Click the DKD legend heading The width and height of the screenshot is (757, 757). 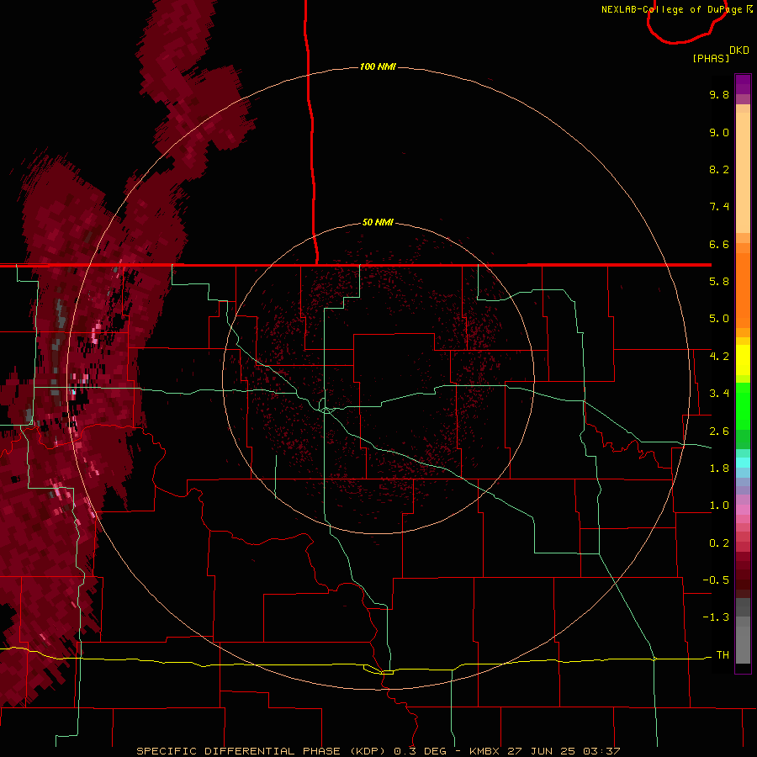[739, 50]
